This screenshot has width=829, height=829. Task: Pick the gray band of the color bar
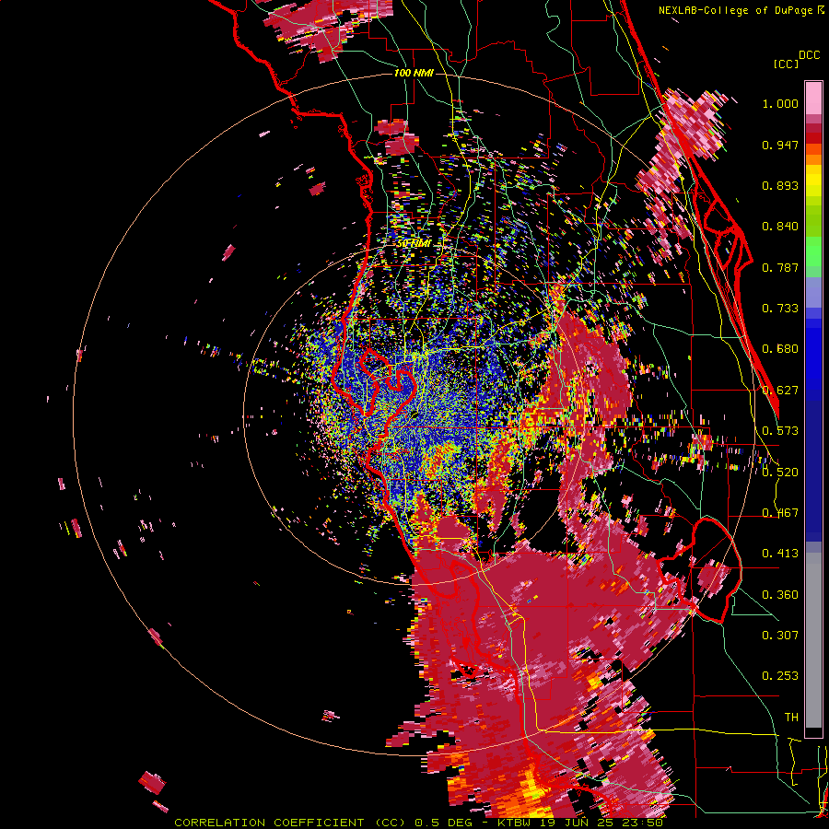coord(813,640)
